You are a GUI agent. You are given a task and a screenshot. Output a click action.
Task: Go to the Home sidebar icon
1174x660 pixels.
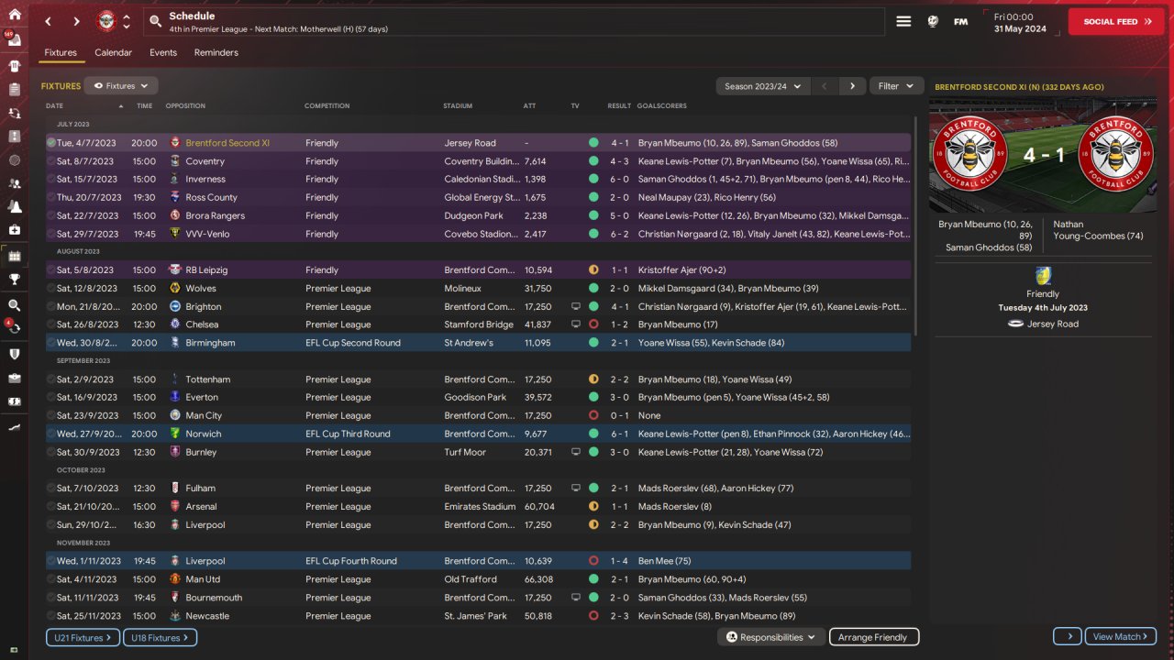click(x=14, y=14)
